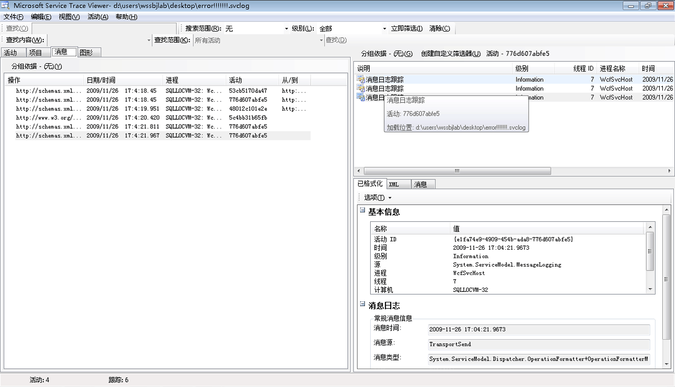Switch to the 项目 tab

[38, 53]
